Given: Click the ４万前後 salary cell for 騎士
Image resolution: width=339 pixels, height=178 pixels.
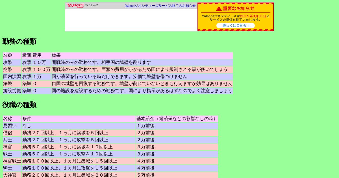Looking at the screenshot, I should tap(177, 168).
